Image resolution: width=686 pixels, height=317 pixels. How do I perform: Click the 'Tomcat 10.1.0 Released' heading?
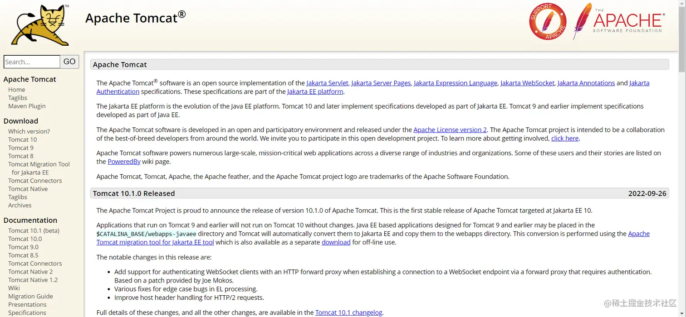coord(134,193)
